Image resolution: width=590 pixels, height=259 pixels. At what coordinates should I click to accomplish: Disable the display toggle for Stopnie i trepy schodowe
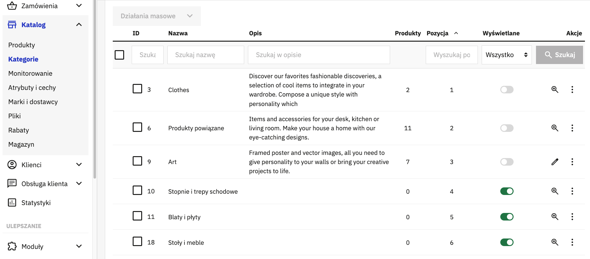tap(507, 191)
